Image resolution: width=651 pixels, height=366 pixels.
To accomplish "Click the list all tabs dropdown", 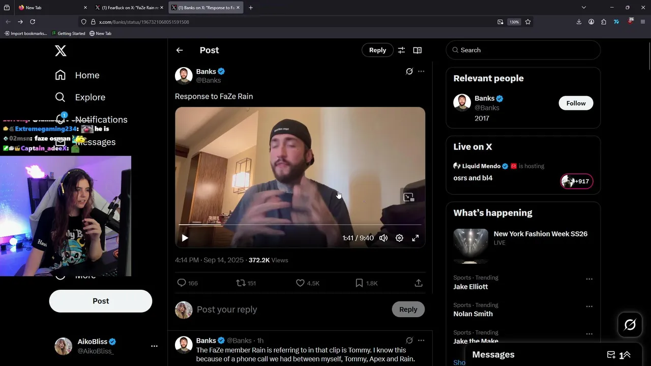I will pyautogui.click(x=584, y=8).
